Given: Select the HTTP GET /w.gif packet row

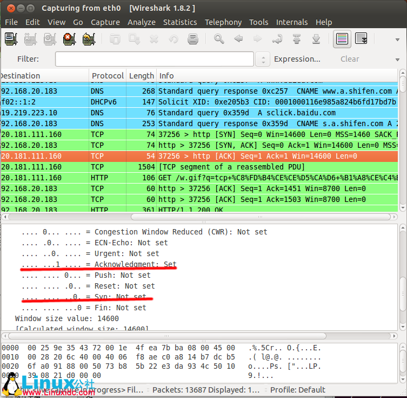Looking at the screenshot, I should coord(199,178).
